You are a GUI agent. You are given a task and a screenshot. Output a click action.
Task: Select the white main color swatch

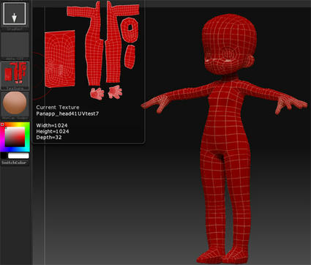coord(18,155)
